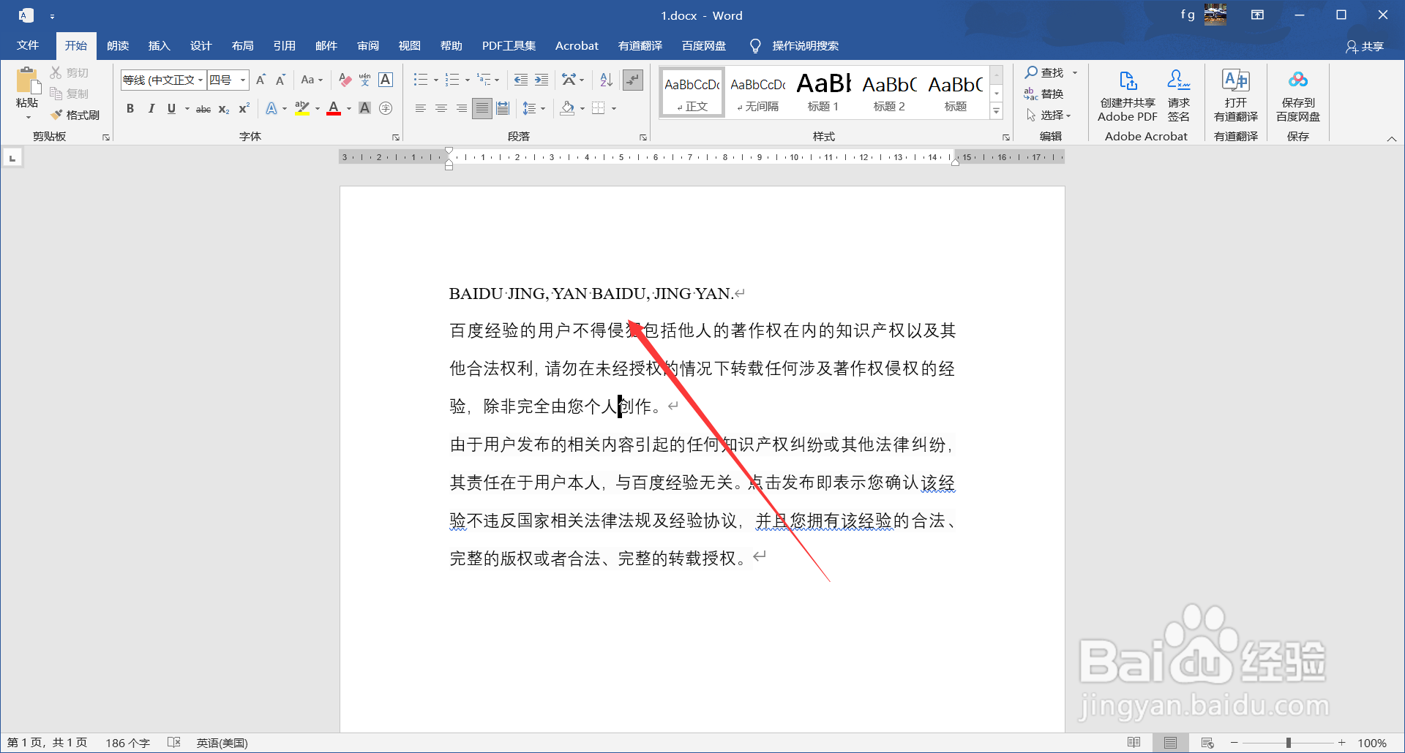
Task: Apply enclosed character (字) icon
Action: click(386, 108)
